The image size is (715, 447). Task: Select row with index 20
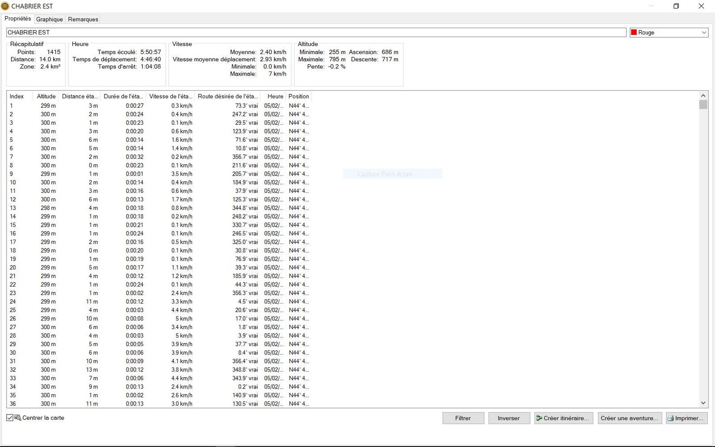[x=159, y=267]
